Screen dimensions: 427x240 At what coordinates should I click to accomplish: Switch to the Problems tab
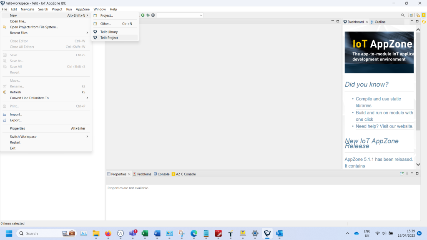click(x=142, y=174)
